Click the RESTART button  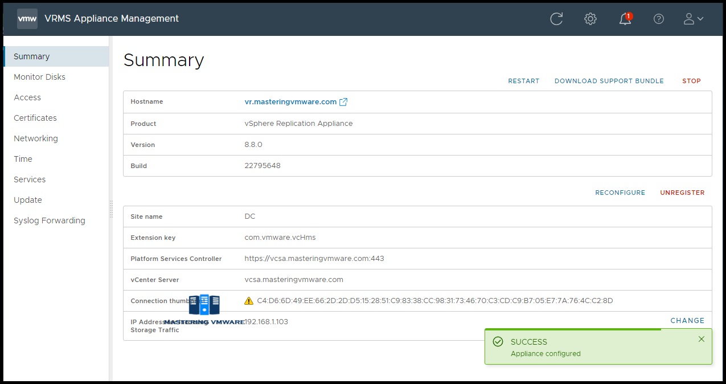tap(524, 81)
